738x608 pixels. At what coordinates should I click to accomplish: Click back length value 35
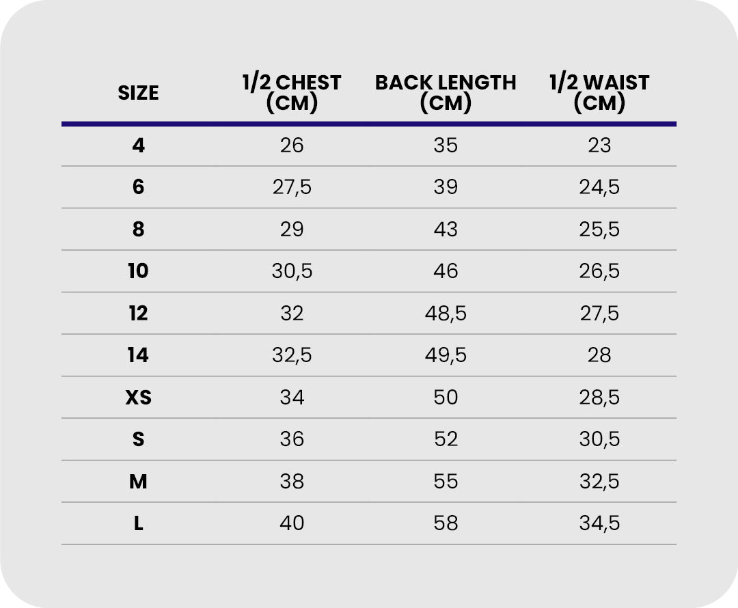[446, 146]
